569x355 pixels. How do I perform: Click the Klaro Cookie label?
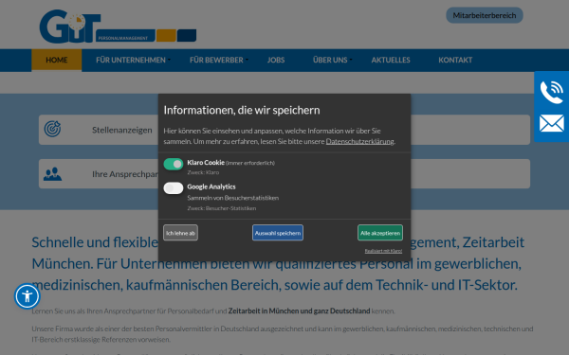[206, 163]
